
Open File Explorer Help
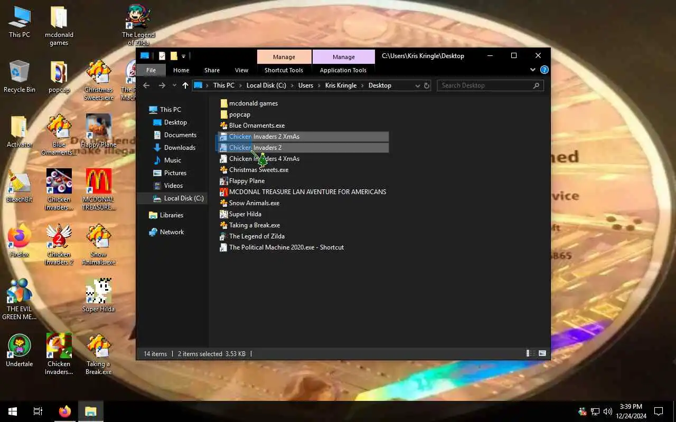544,70
